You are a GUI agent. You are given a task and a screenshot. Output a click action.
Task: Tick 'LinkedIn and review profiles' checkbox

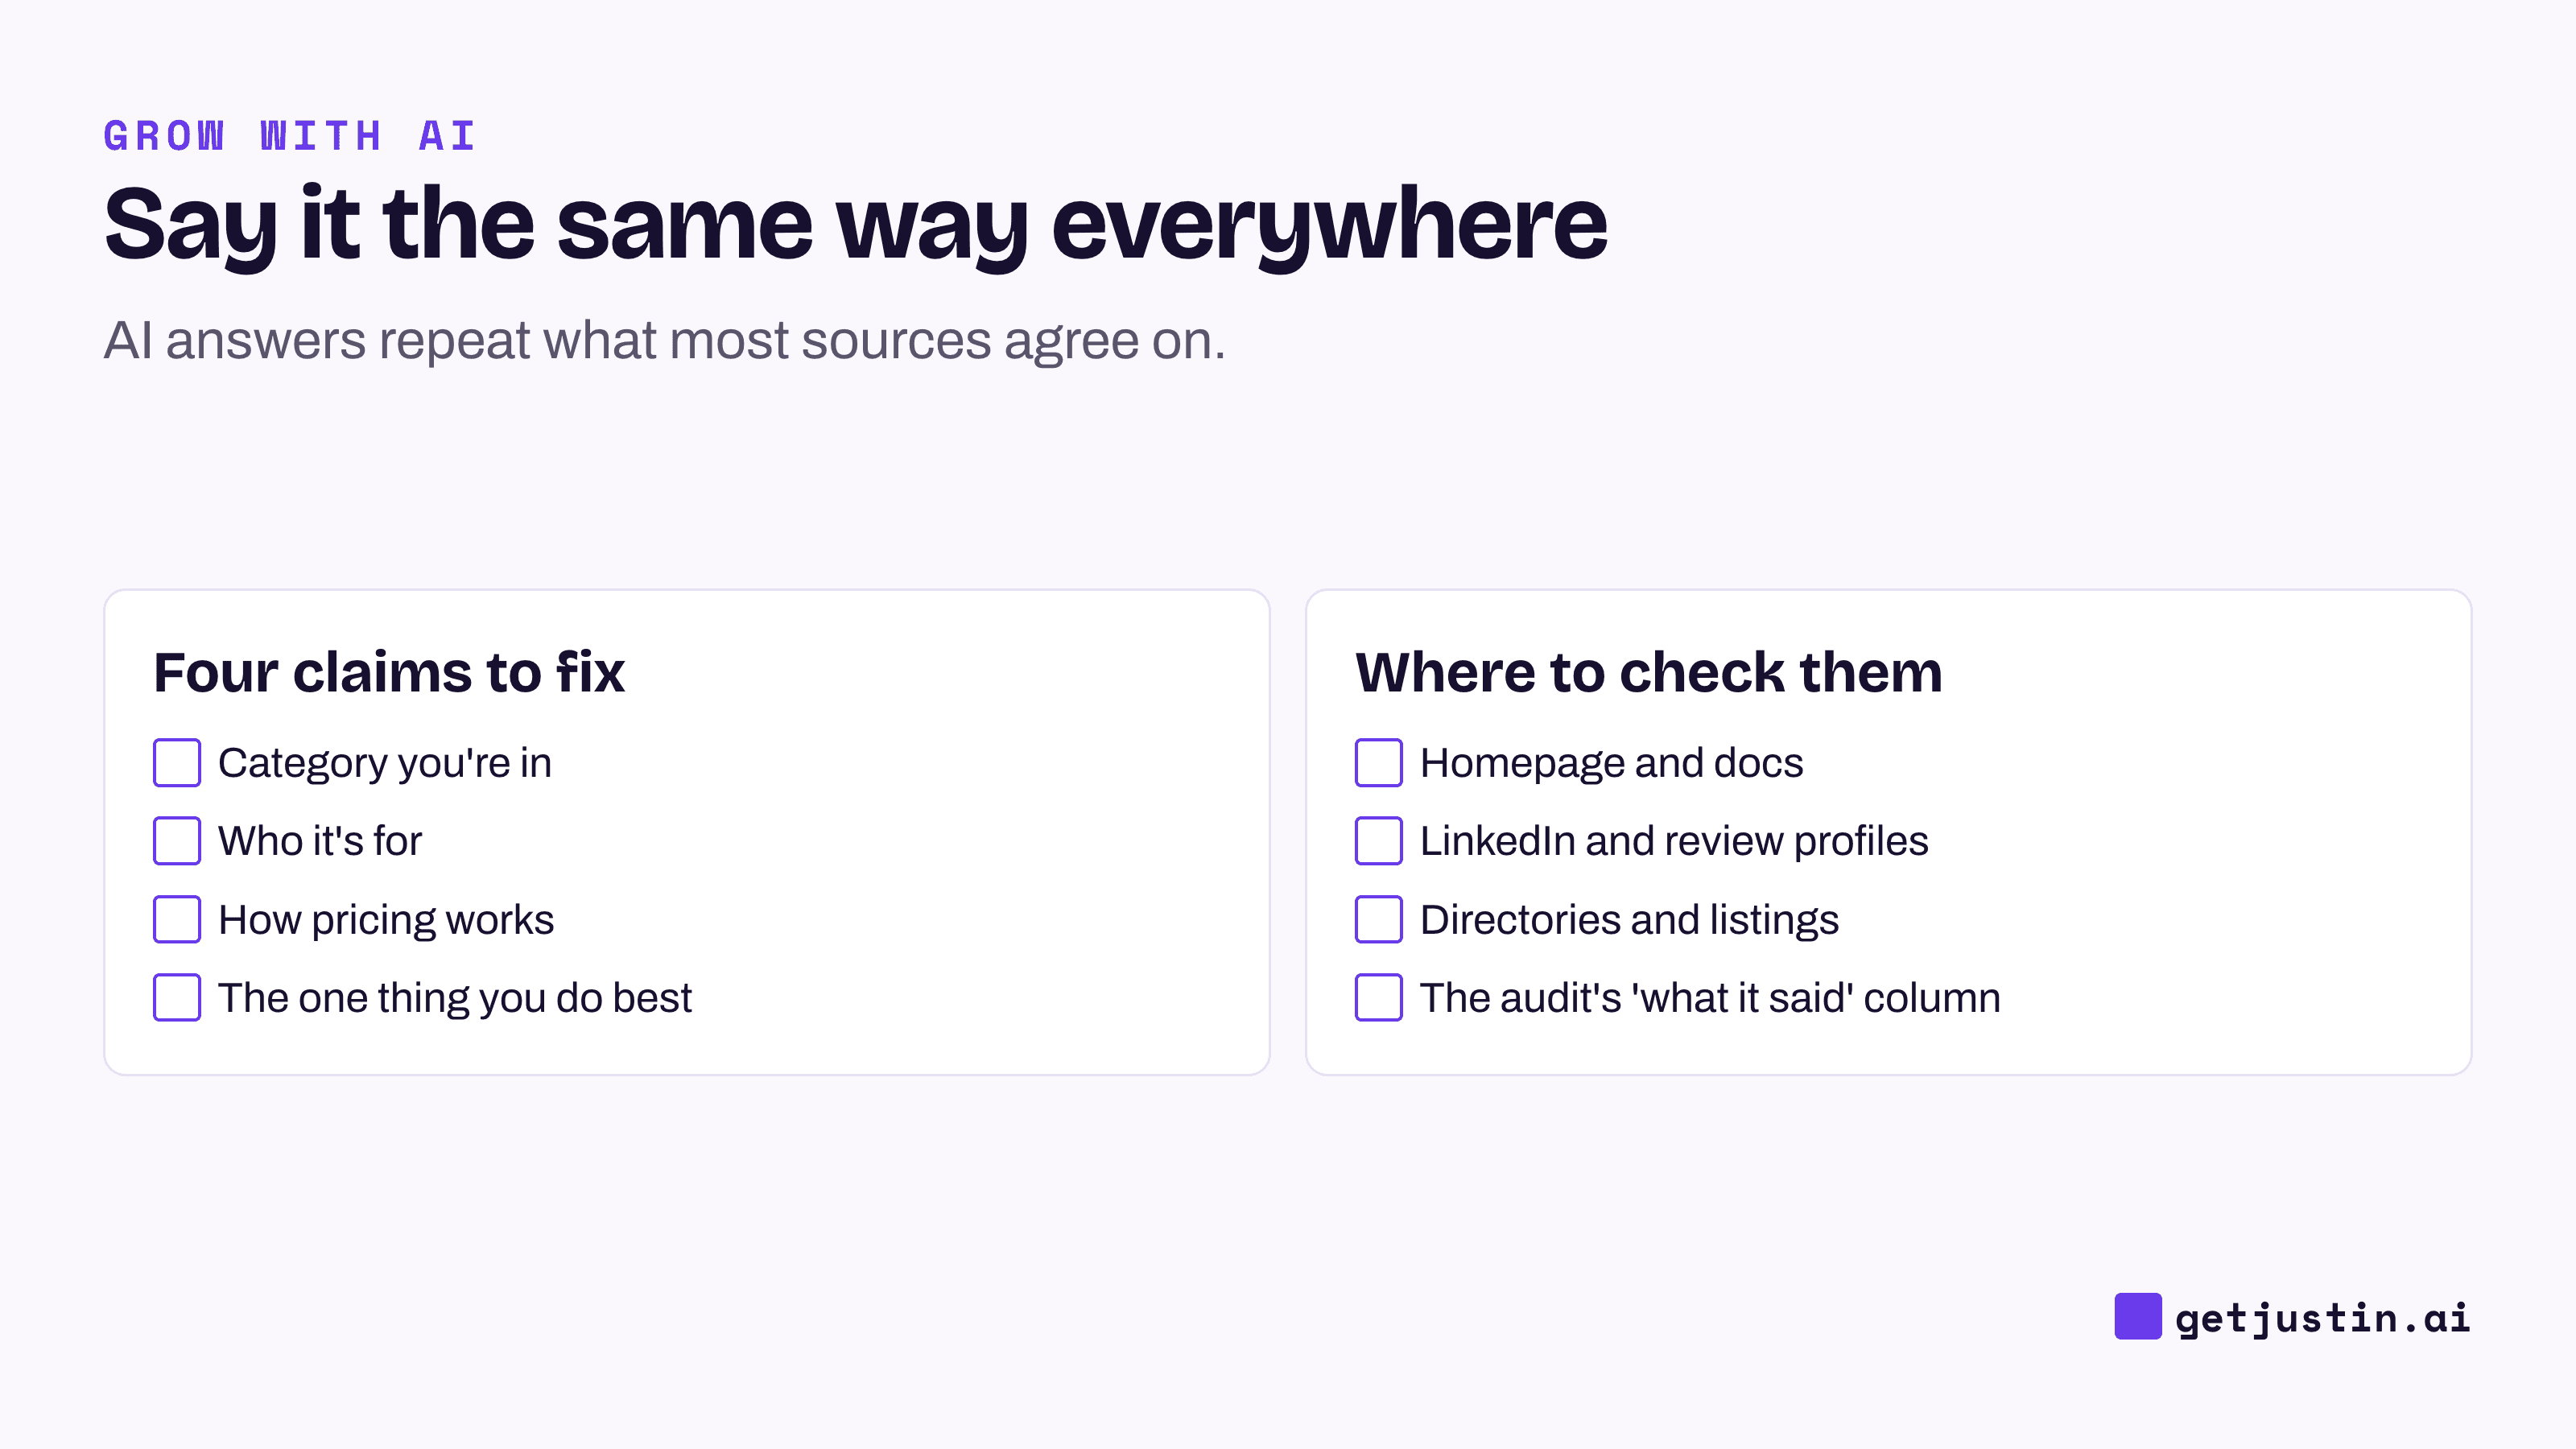[x=1379, y=841]
